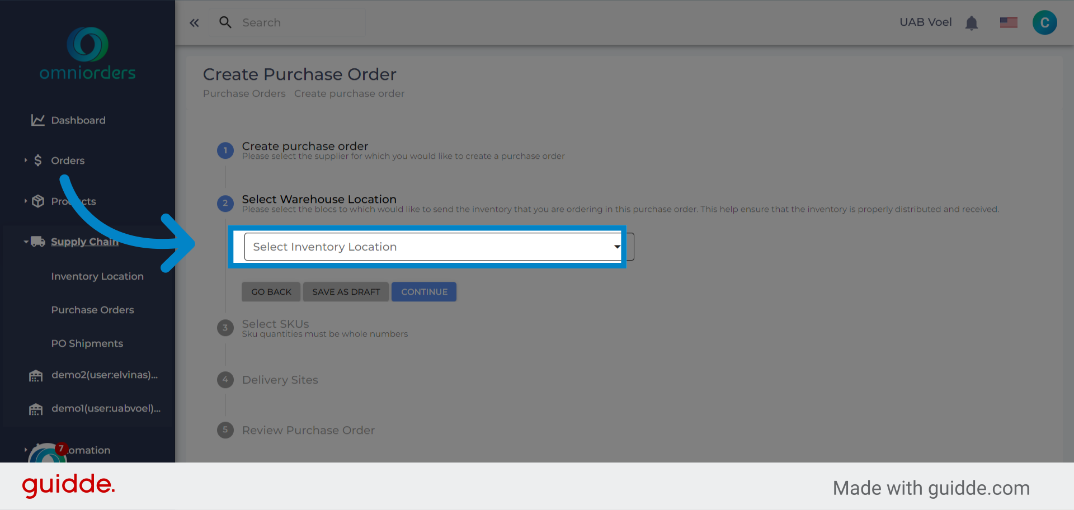Open notifications bell icon
The height and width of the screenshot is (510, 1074).
[972, 23]
